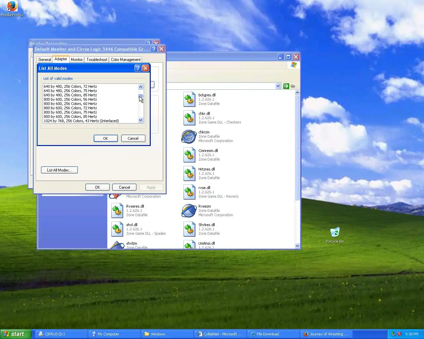
Task: Open the Recycle Bin desktop icon
Action: [x=335, y=235]
